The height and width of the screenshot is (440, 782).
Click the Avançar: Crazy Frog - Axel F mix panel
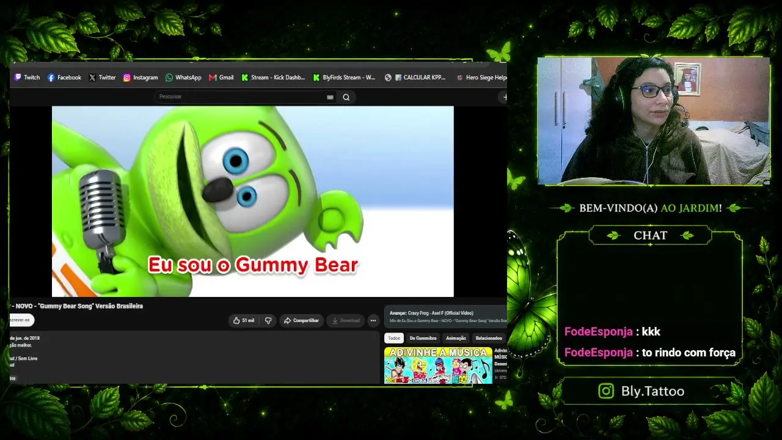pyautogui.click(x=446, y=317)
